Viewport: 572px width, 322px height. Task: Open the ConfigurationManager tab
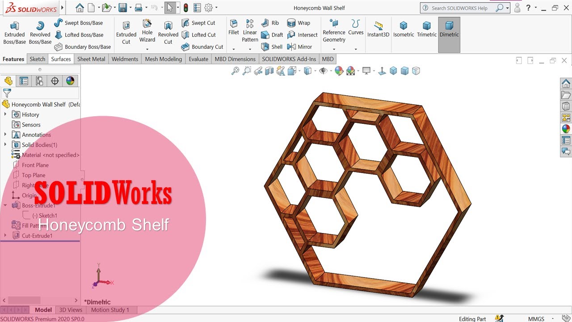[x=39, y=80]
